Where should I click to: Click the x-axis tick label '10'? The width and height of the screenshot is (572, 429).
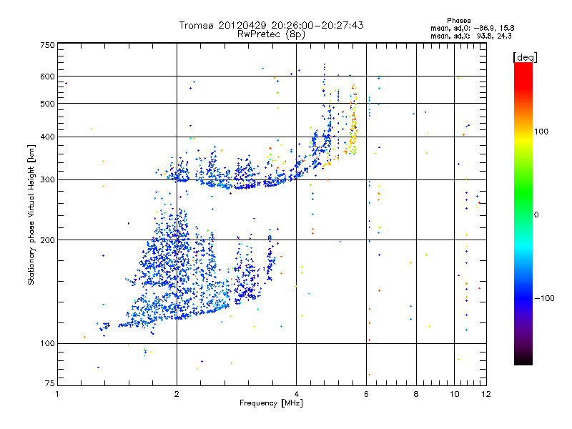coord(455,394)
